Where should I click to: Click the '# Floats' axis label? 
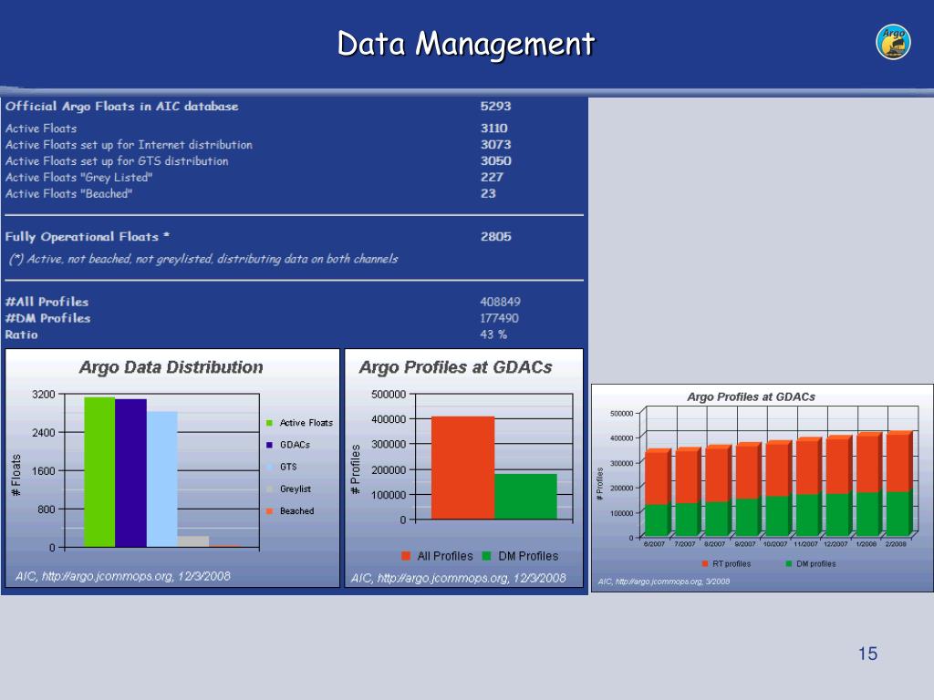coord(16,474)
